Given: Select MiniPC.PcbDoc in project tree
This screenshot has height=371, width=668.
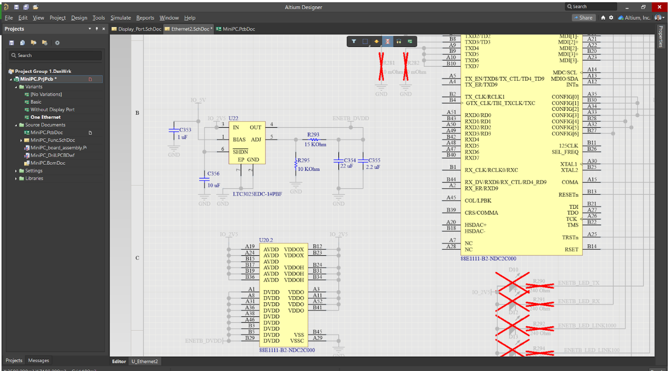Looking at the screenshot, I should point(47,132).
